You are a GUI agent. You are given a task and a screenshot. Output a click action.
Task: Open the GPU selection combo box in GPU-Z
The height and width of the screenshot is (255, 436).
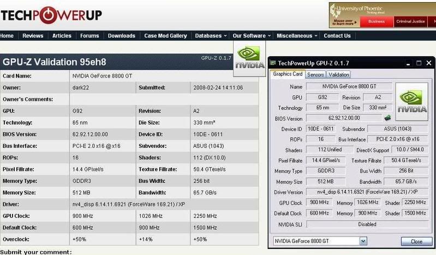coord(333,241)
